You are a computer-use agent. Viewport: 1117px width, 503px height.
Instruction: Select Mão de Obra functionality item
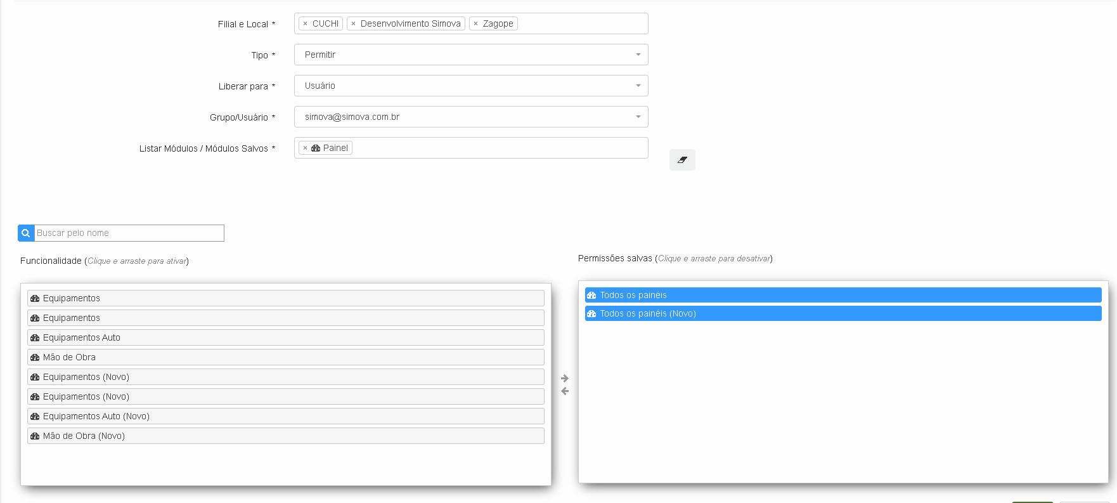click(285, 357)
